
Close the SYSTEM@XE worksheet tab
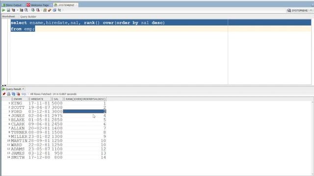tap(77, 5)
